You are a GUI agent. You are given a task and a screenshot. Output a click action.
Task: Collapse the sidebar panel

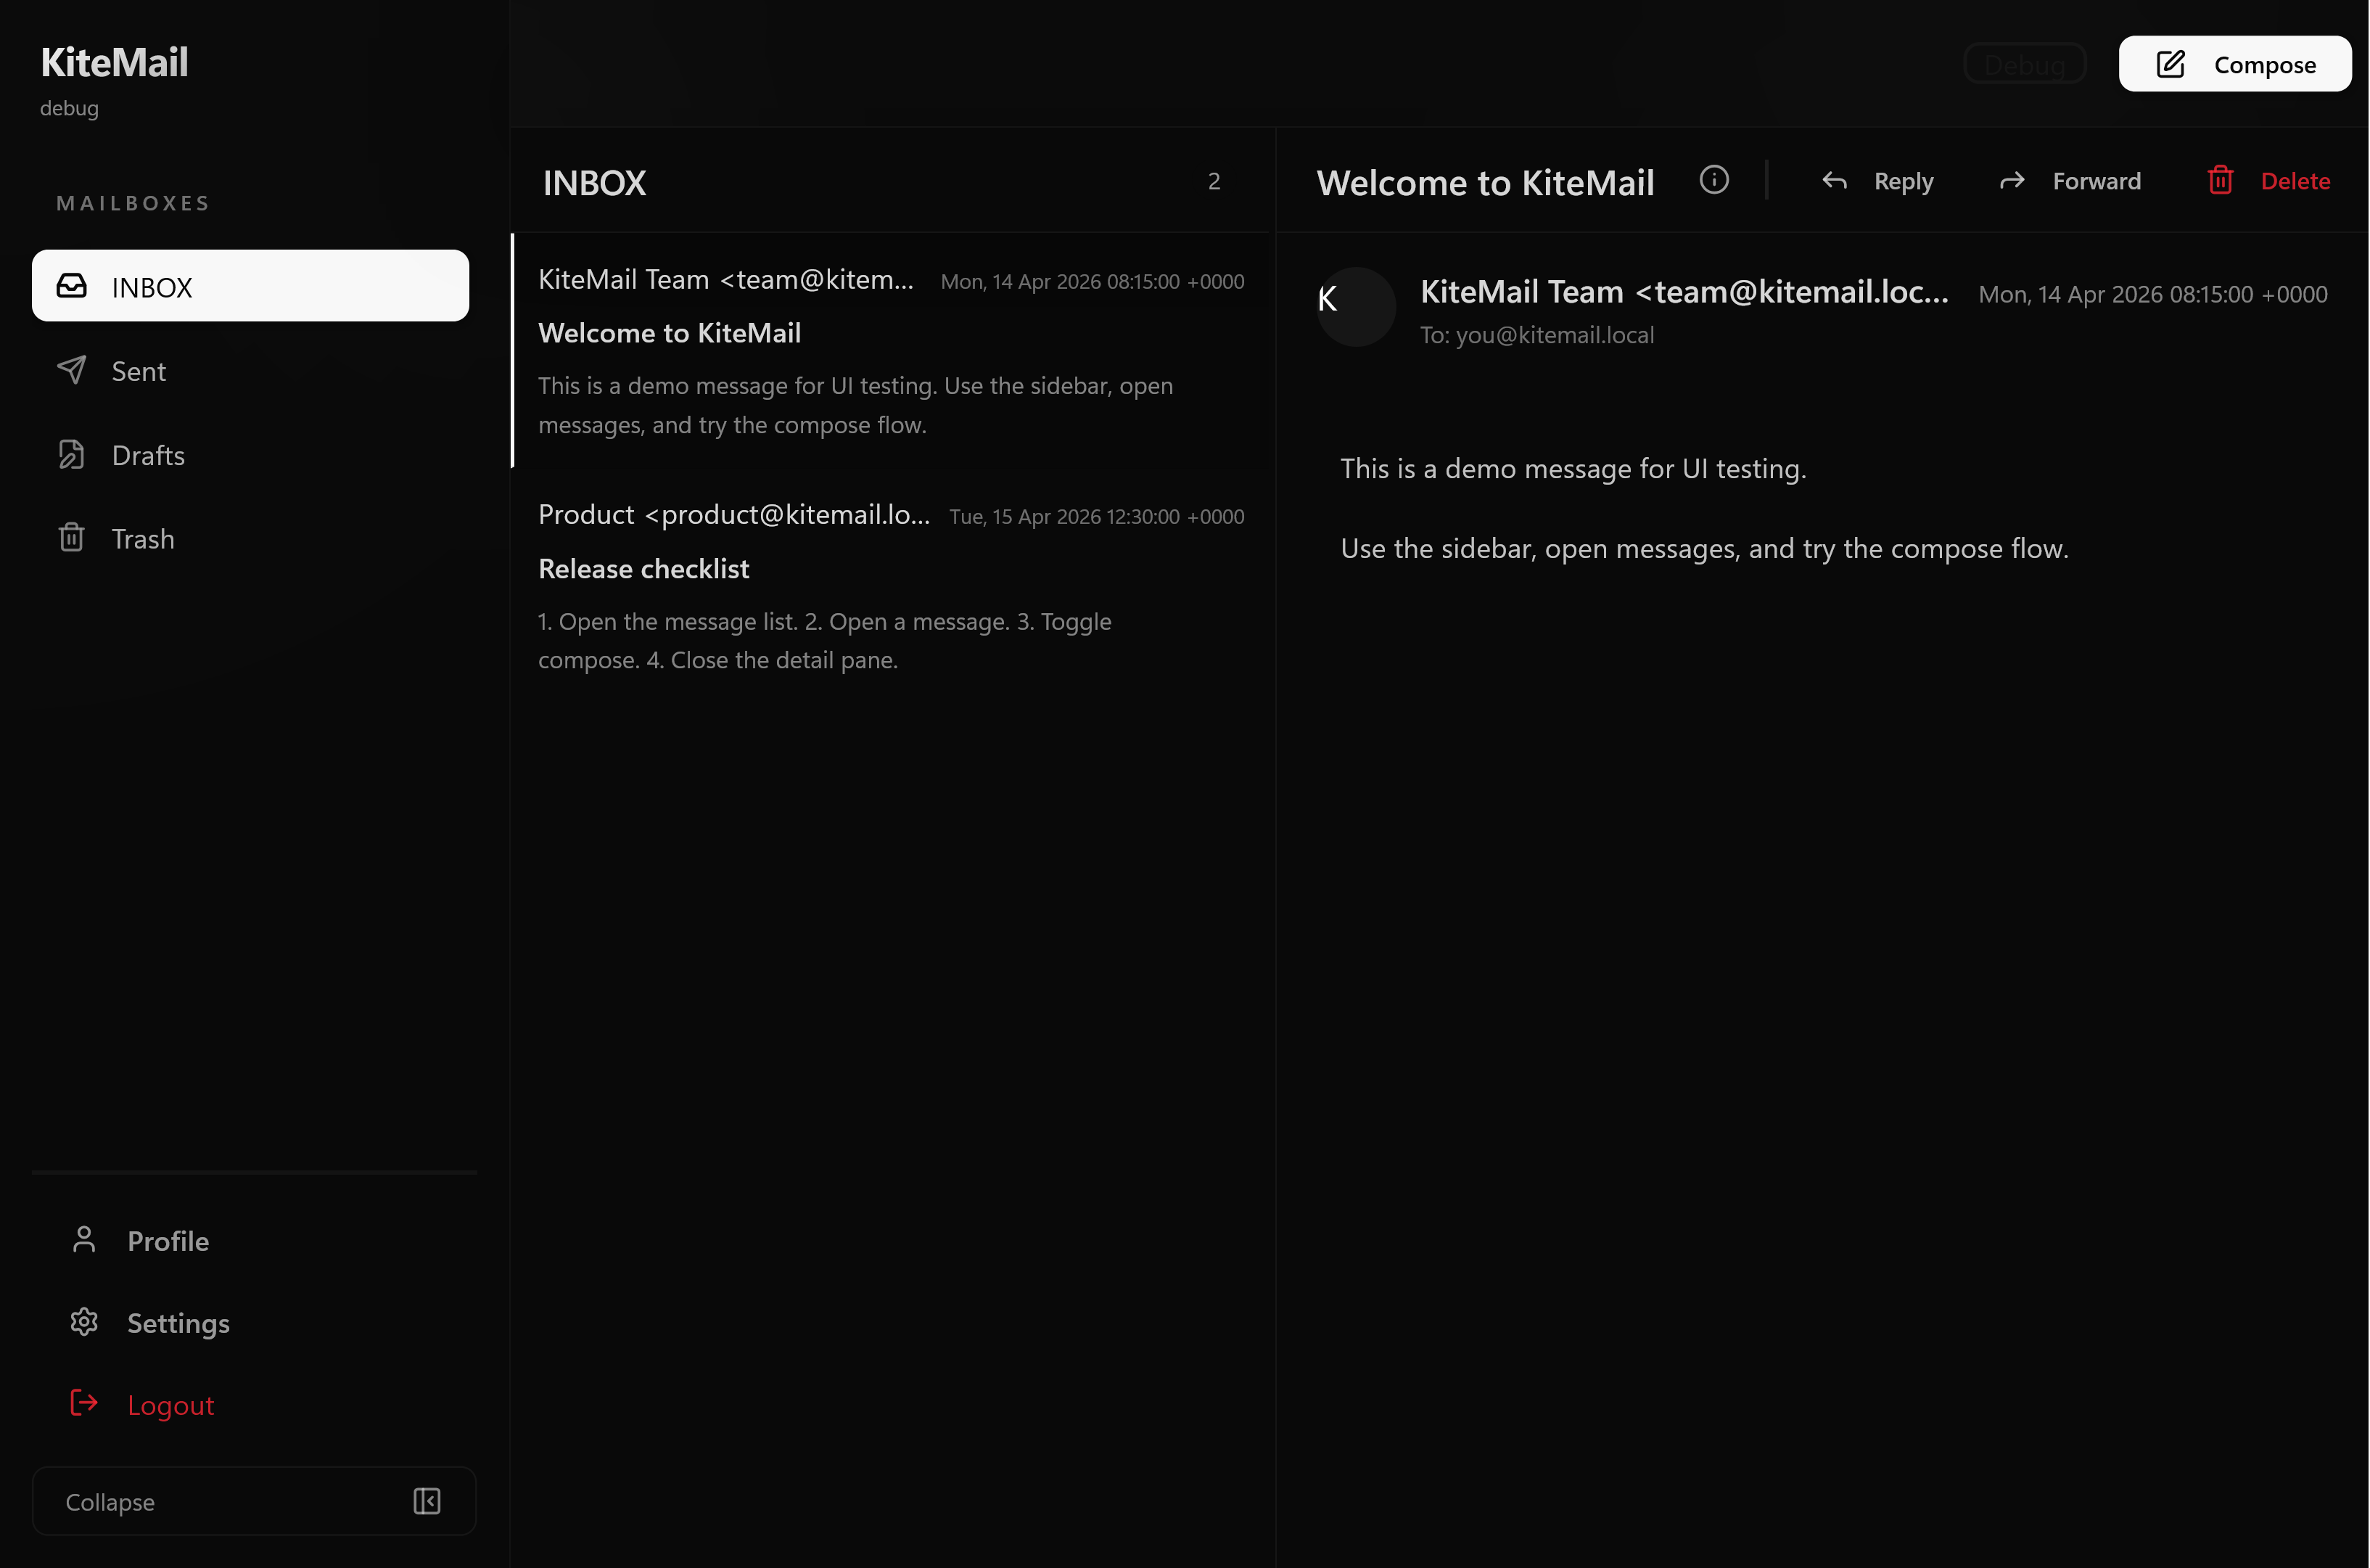point(110,1501)
